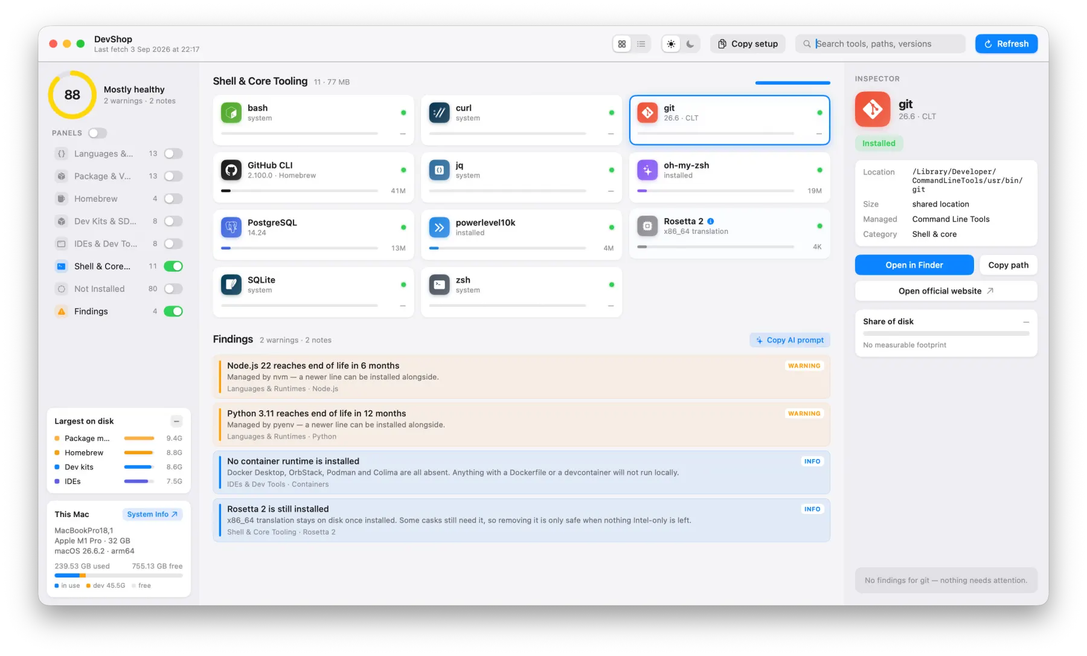Screen dimensions: 1087x656
Task: Open the Node.js 22 end of life warning
Action: (x=521, y=377)
